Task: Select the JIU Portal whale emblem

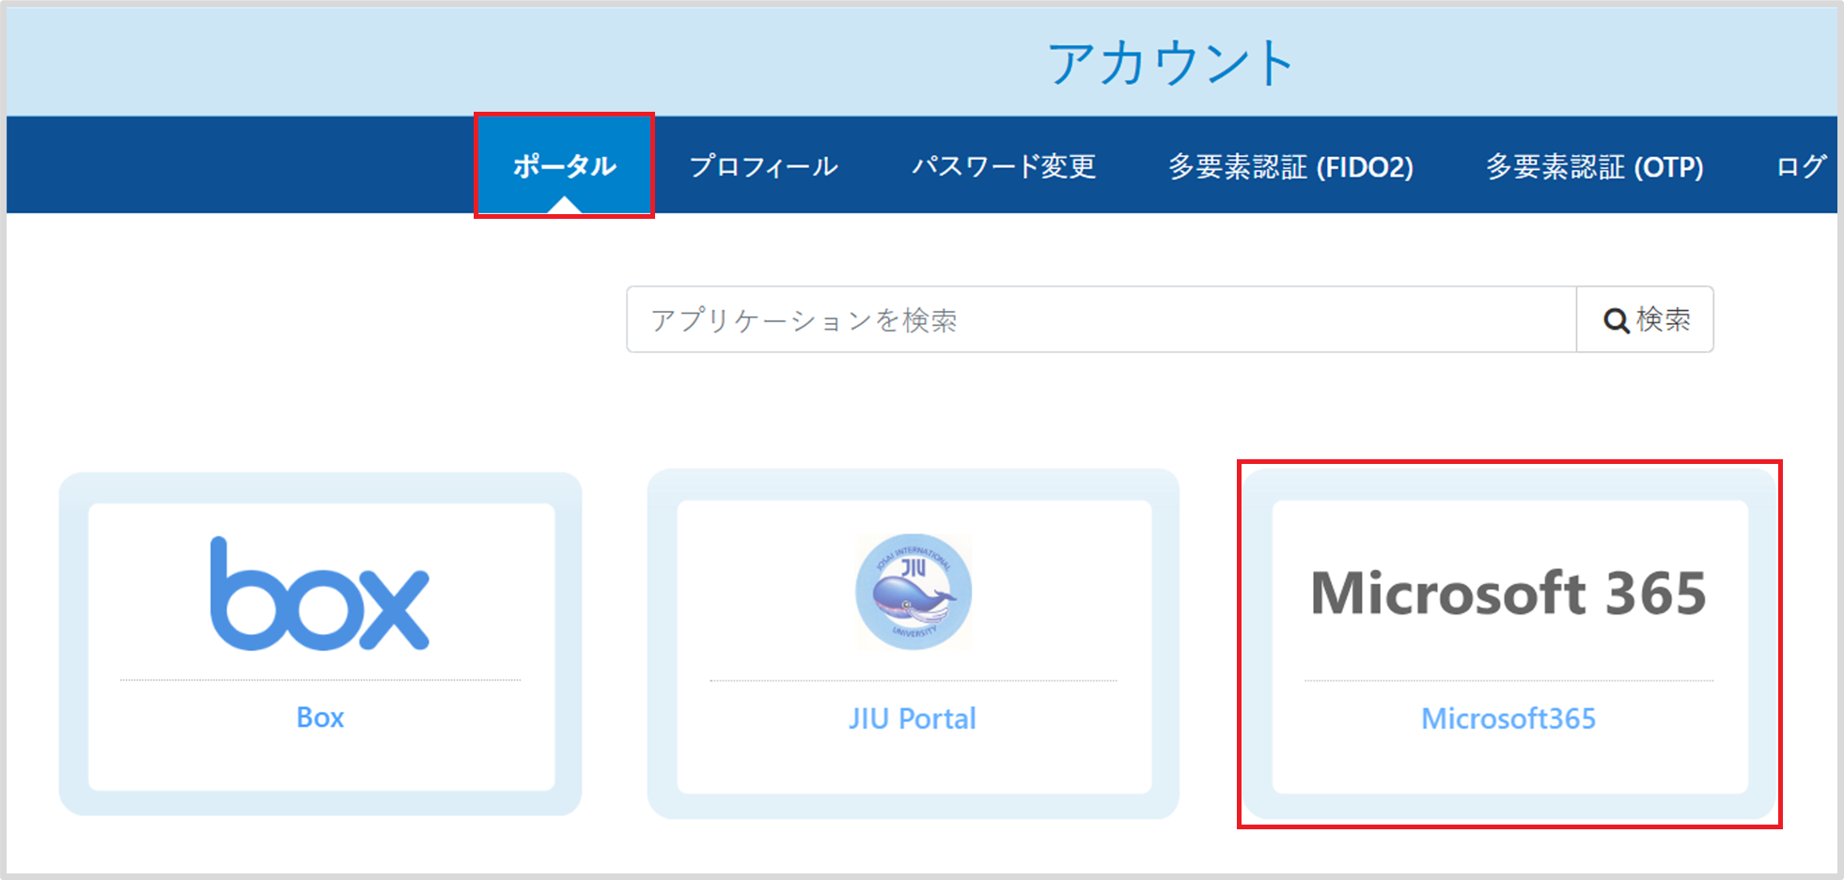Action: tap(911, 592)
